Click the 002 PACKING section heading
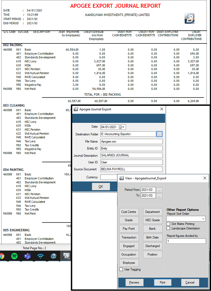The image size is (211, 291). click(x=13, y=45)
